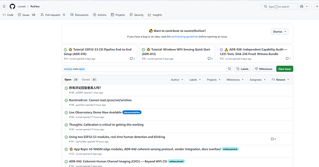Click the magnifier search button beside filter
The width and height of the screenshot is (319, 167).
(x=229, y=69)
